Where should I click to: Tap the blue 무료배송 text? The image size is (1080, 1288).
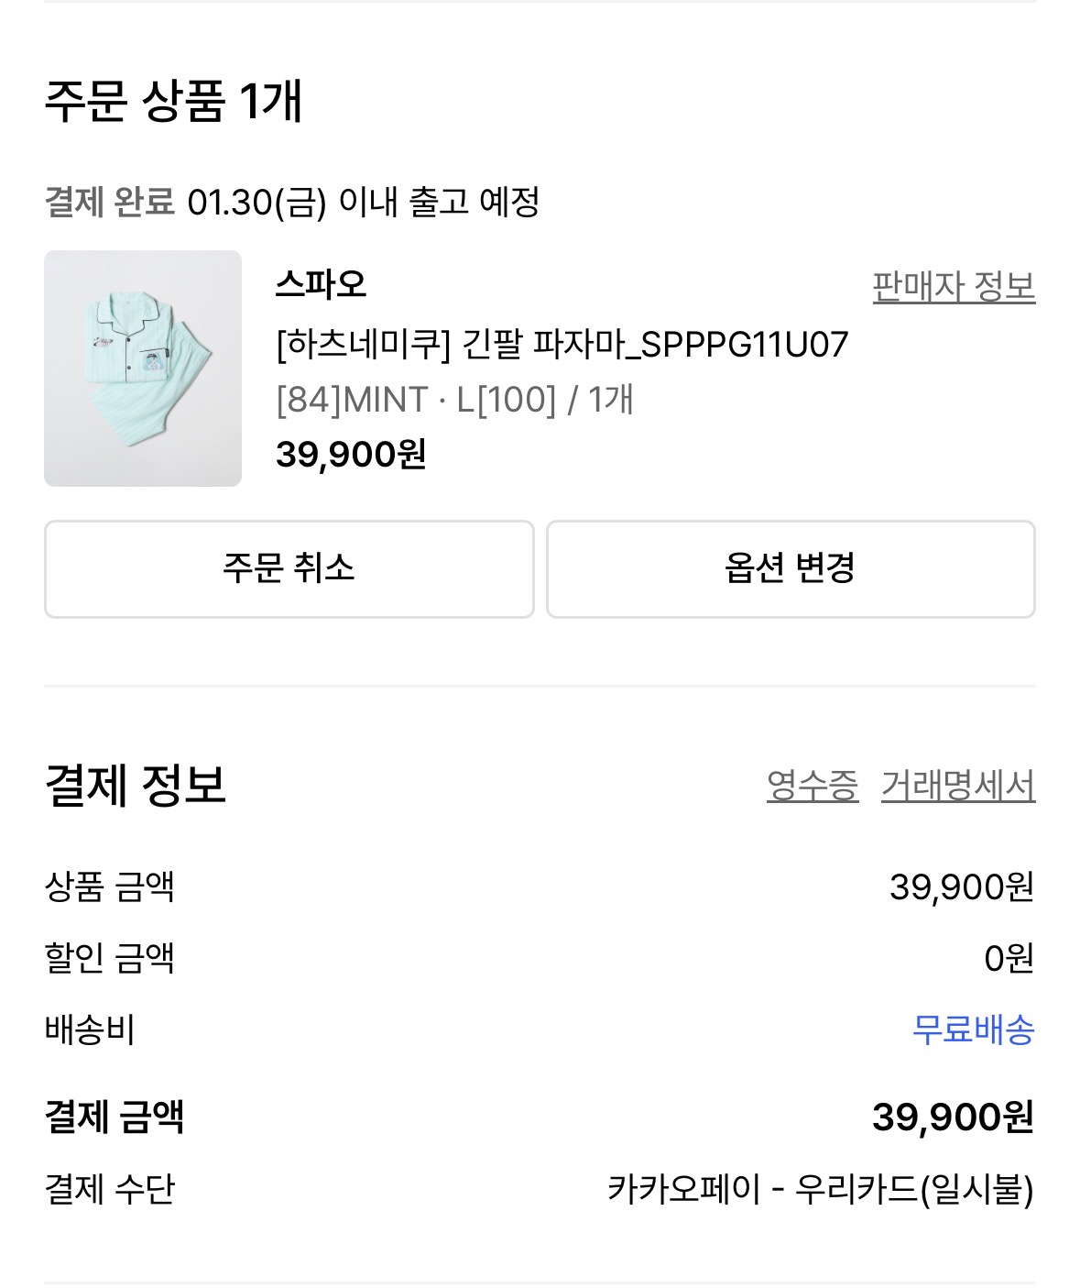[973, 1029]
